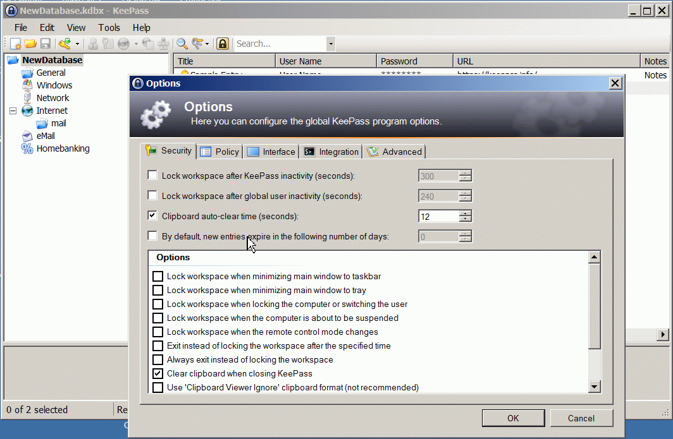The image size is (673, 439).
Task: Click into the quick Search box
Action: pyautogui.click(x=280, y=44)
